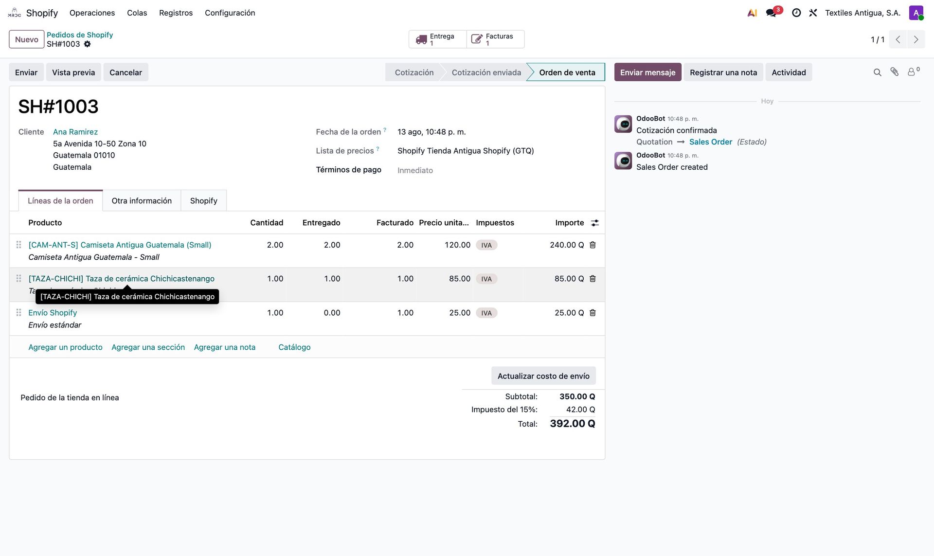
Task: Search the chatter messages magnifier icon
Action: [x=877, y=72]
